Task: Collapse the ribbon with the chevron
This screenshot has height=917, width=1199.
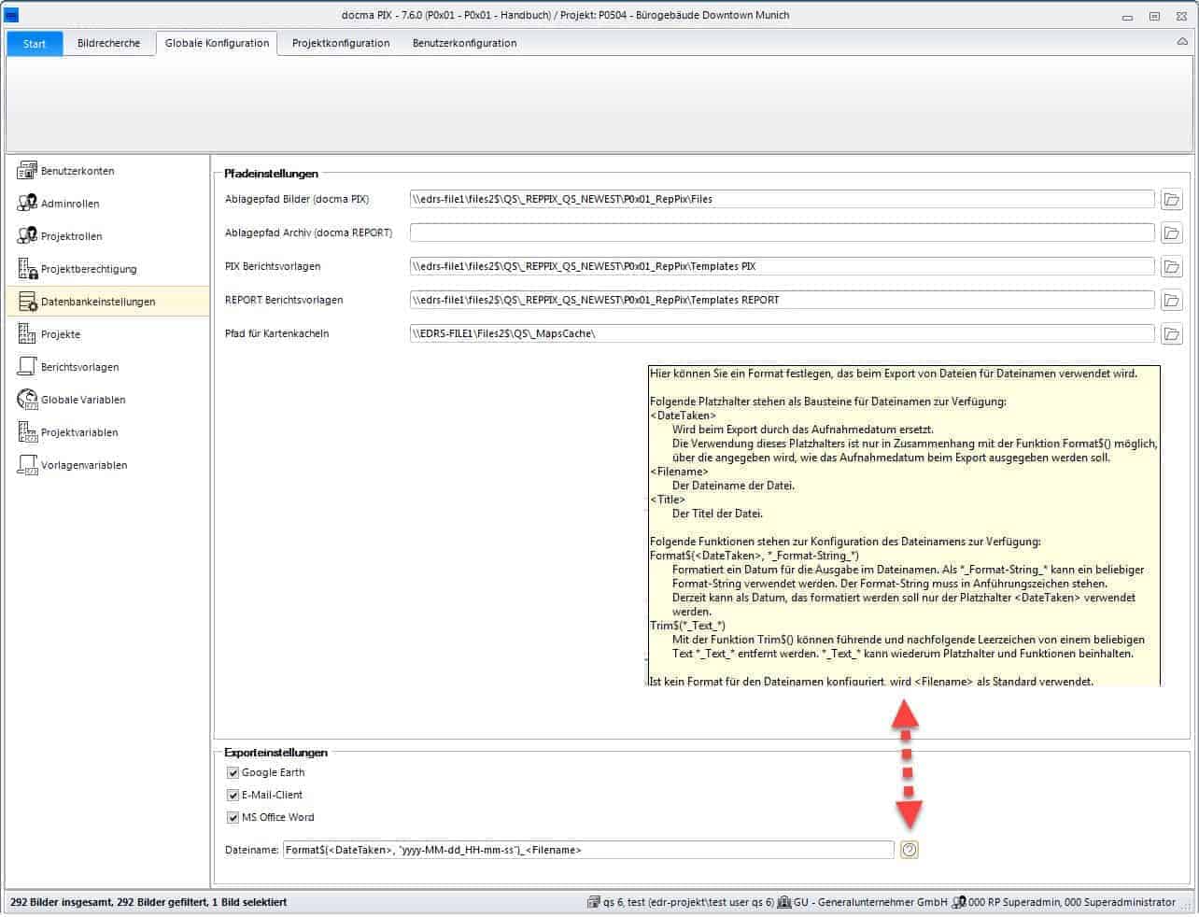Action: tap(1182, 43)
